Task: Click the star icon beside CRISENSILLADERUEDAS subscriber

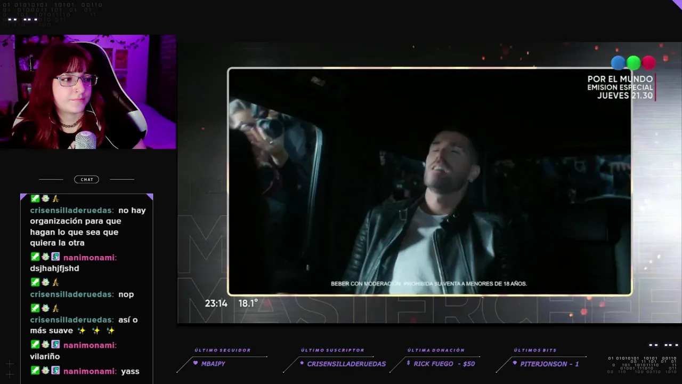Action: [302, 363]
